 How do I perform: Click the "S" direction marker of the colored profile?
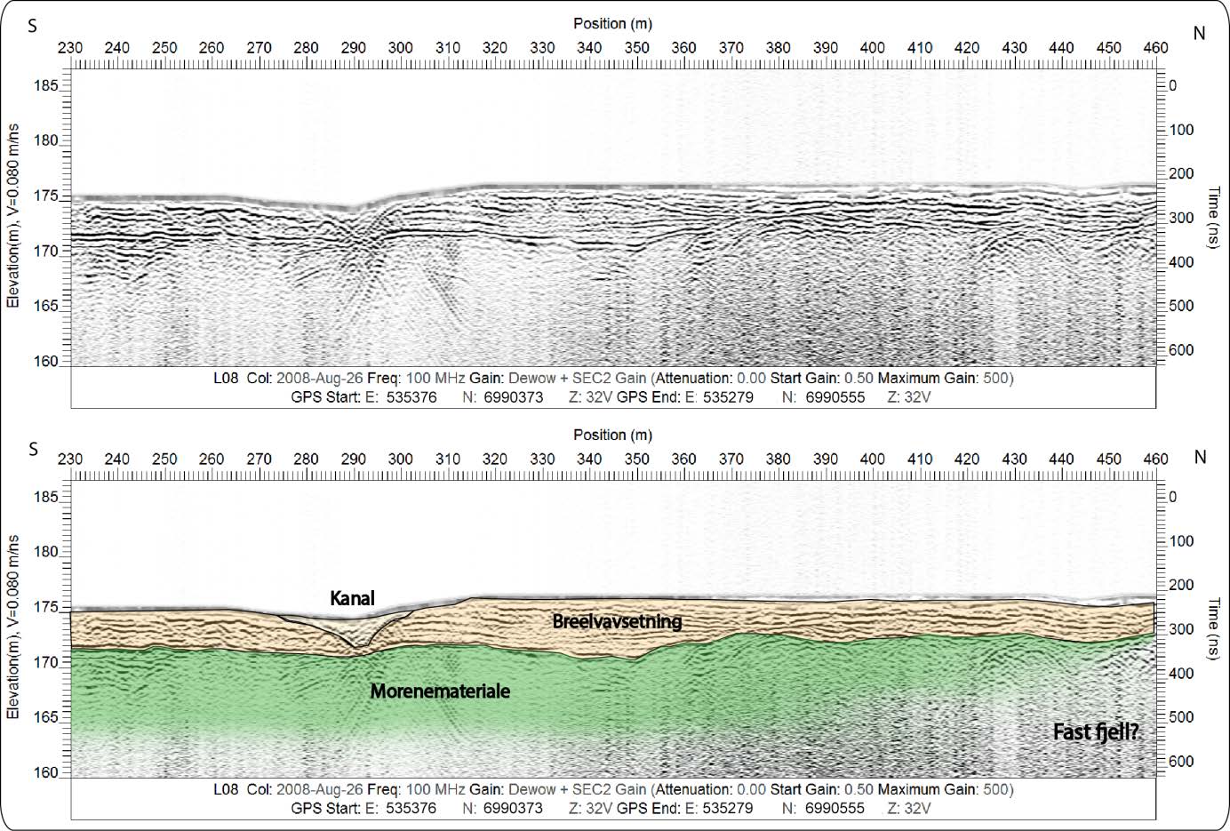[33, 449]
